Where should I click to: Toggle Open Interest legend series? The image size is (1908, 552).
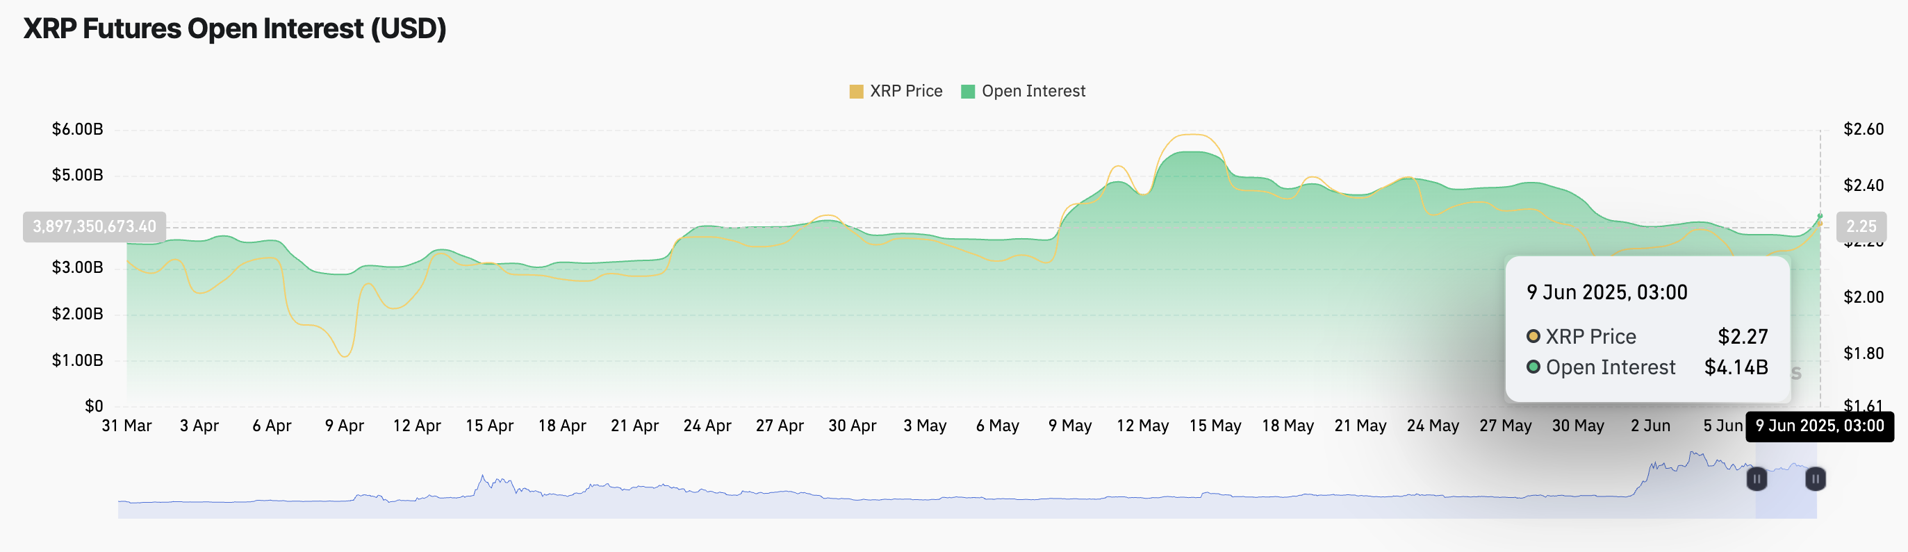[1023, 91]
